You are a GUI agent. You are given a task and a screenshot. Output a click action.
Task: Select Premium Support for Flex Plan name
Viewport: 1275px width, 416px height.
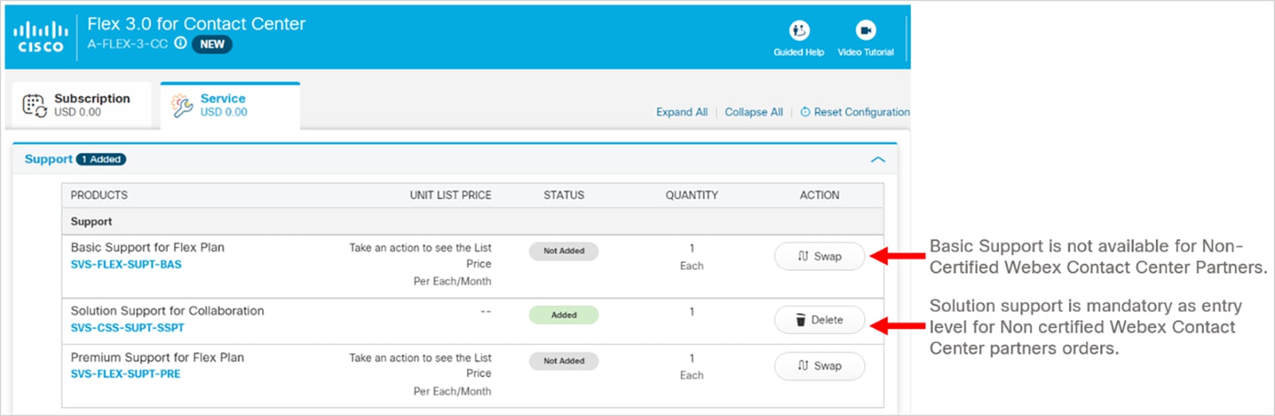(x=157, y=357)
